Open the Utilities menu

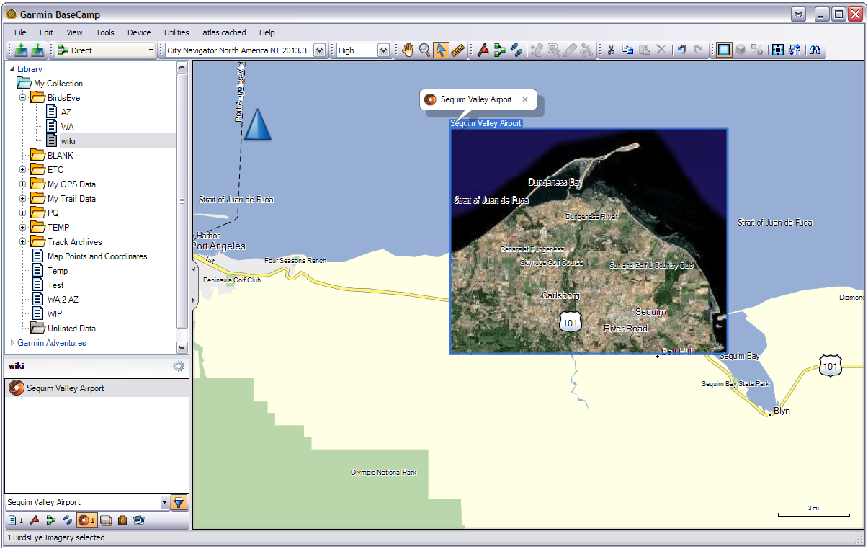coord(176,32)
